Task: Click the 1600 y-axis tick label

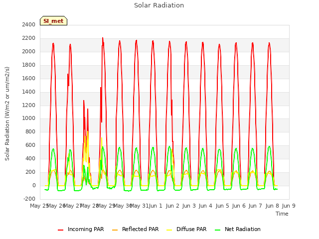Action: point(29,79)
